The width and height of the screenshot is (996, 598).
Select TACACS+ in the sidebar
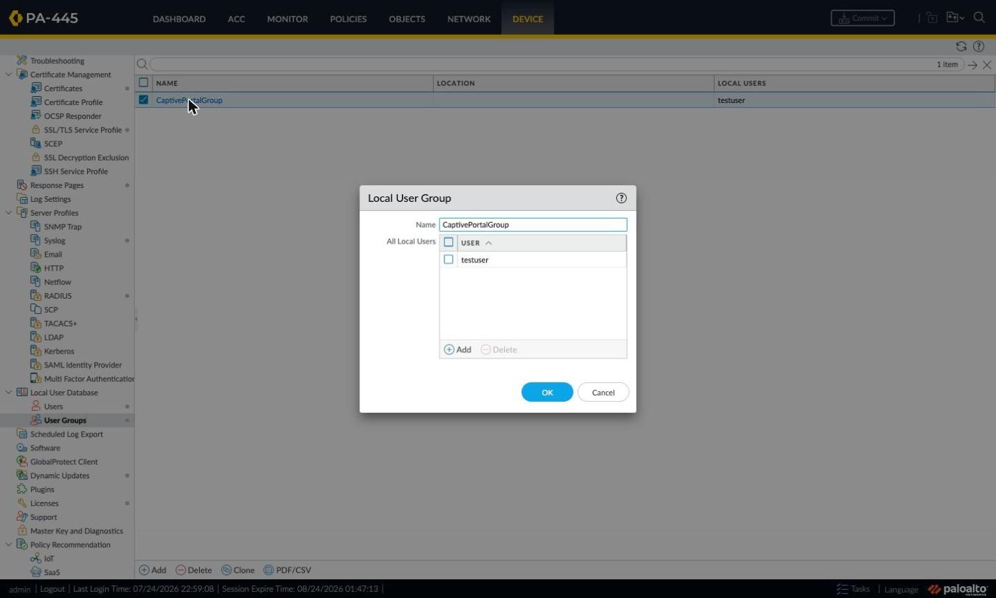pos(60,324)
